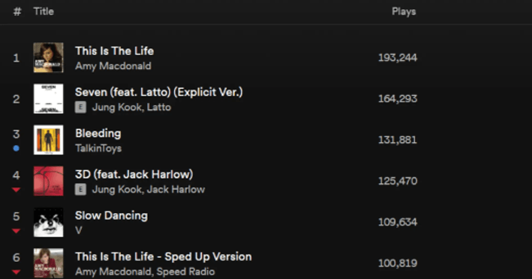The width and height of the screenshot is (532, 279).
Task: Click the # column header
Action: coord(17,11)
